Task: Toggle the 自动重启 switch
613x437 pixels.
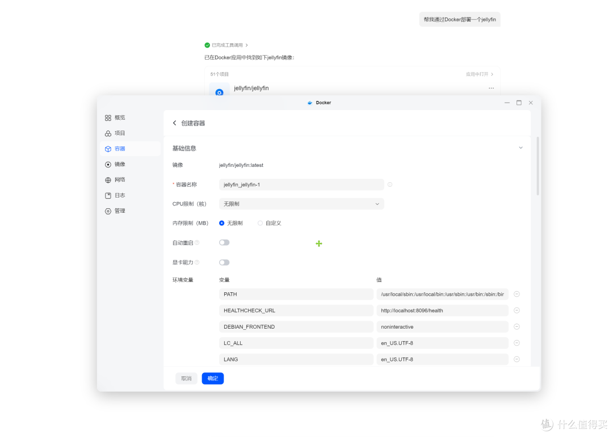Action: [x=224, y=243]
